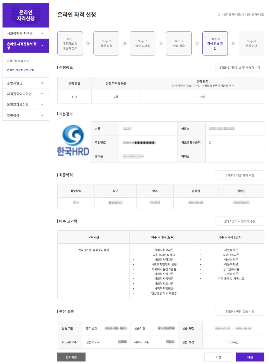Click 사회복지현장실습 in required courses
Screen dimensions: 269x364
[x=164, y=255]
